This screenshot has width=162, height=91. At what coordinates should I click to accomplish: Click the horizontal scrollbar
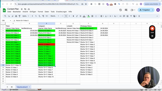pos(43,84)
